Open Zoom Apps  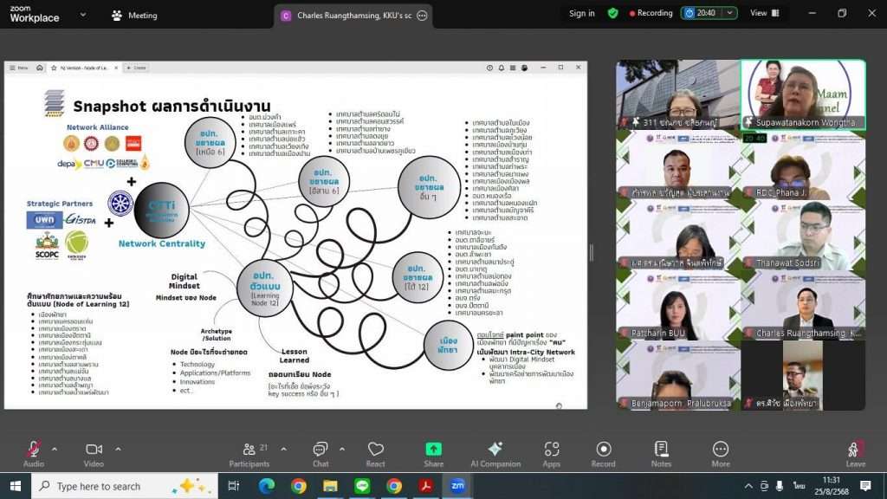coord(552,454)
